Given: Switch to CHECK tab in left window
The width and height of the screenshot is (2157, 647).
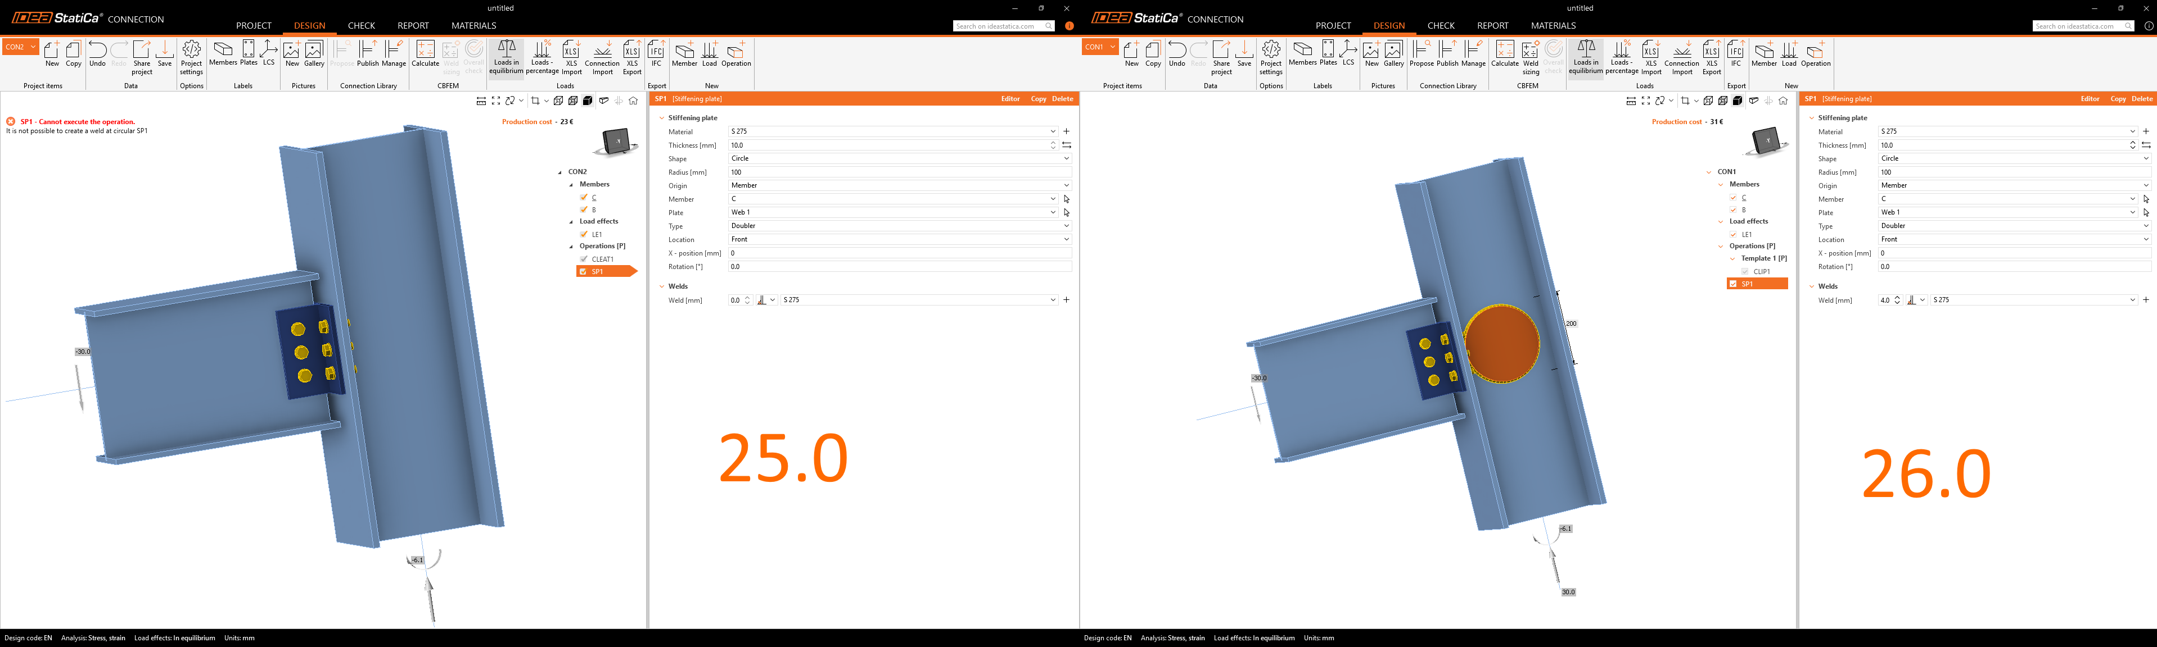Looking at the screenshot, I should click(361, 26).
